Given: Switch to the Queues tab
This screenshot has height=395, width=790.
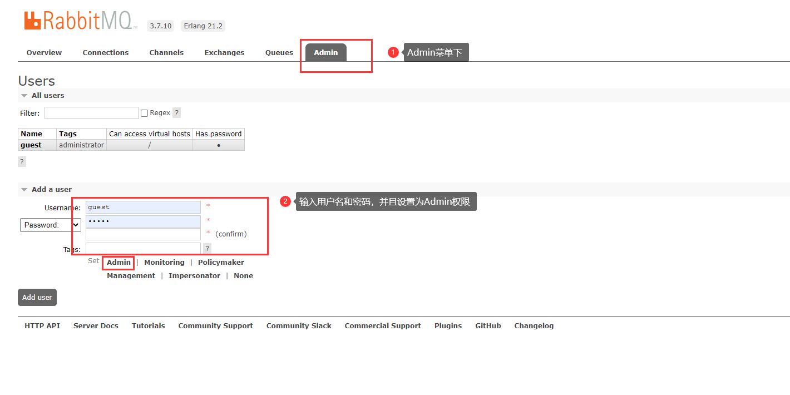Looking at the screenshot, I should point(279,53).
